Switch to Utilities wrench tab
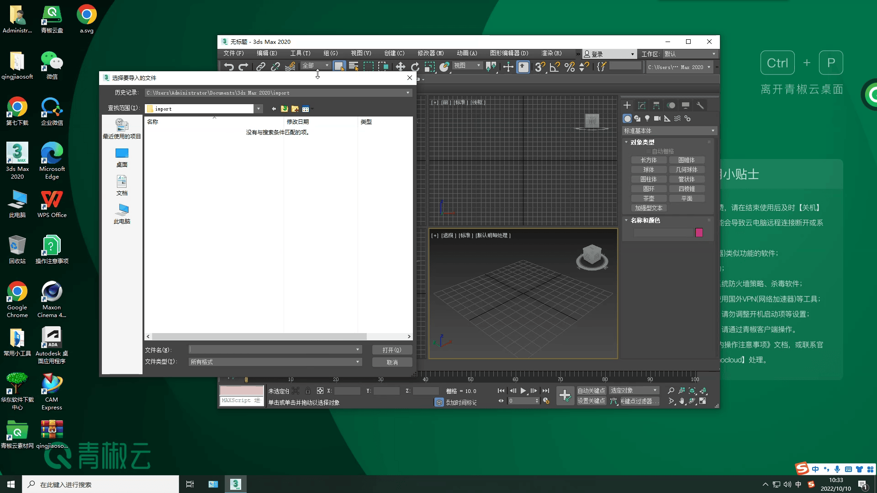This screenshot has height=493, width=877. (700, 106)
